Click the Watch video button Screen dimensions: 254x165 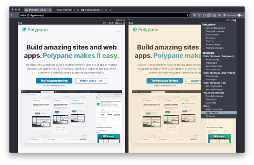[x=91, y=81]
